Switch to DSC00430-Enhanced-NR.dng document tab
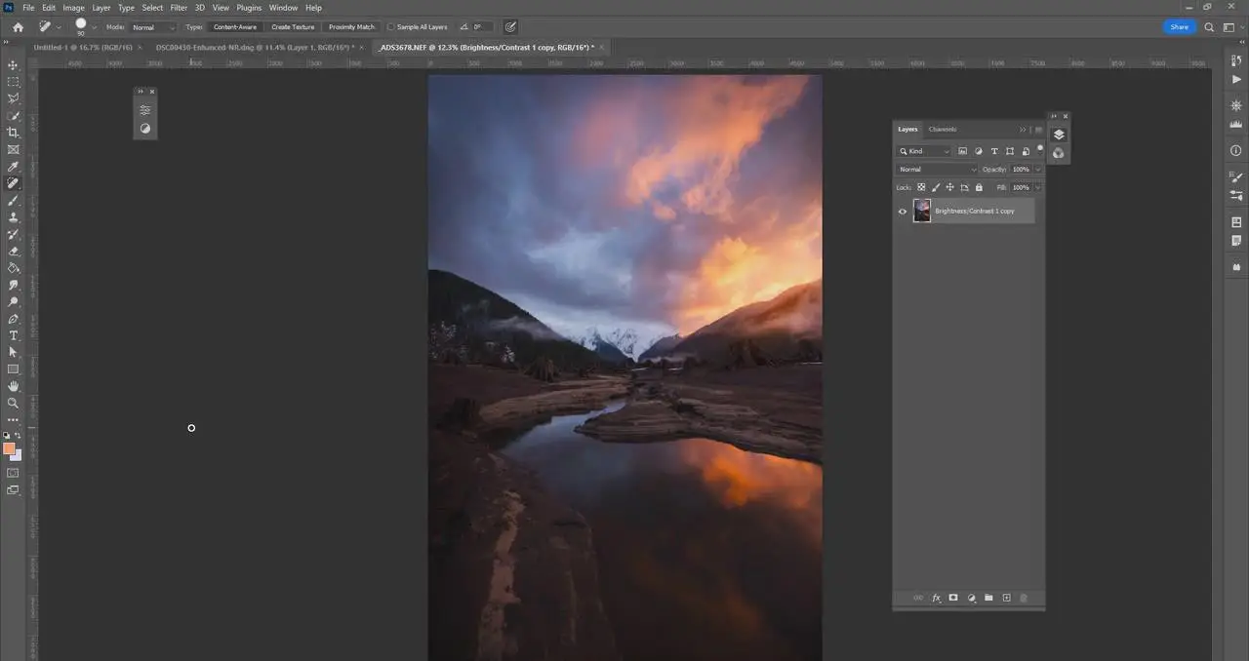Image resolution: width=1249 pixels, height=661 pixels. pyautogui.click(x=255, y=47)
